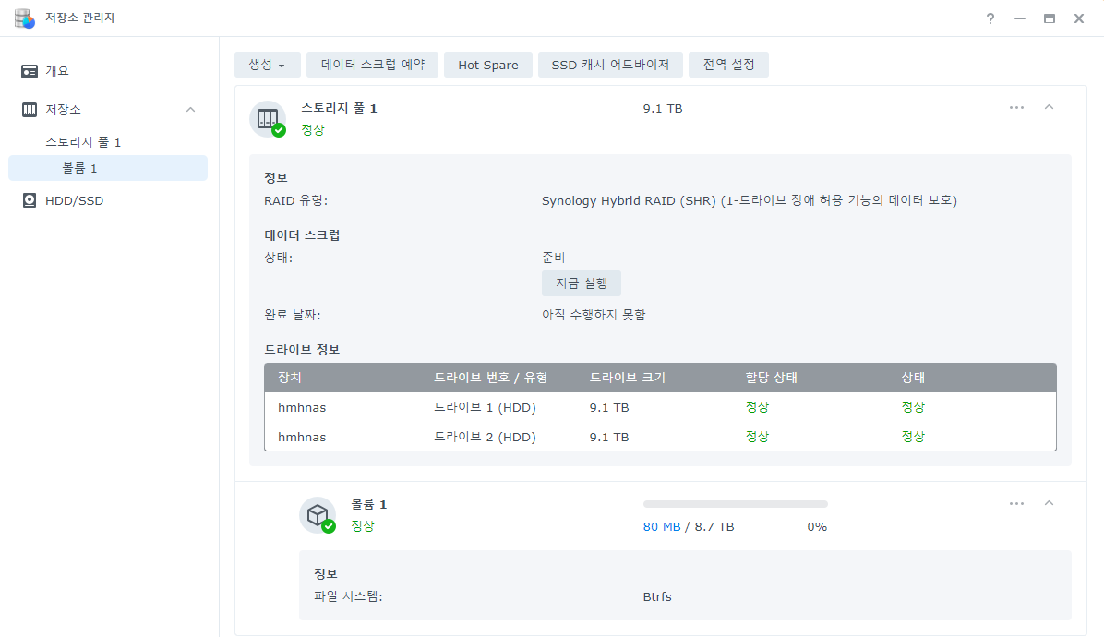The height and width of the screenshot is (637, 1104).
Task: Click the HDD/SSD drive sidebar icon
Action: [30, 200]
